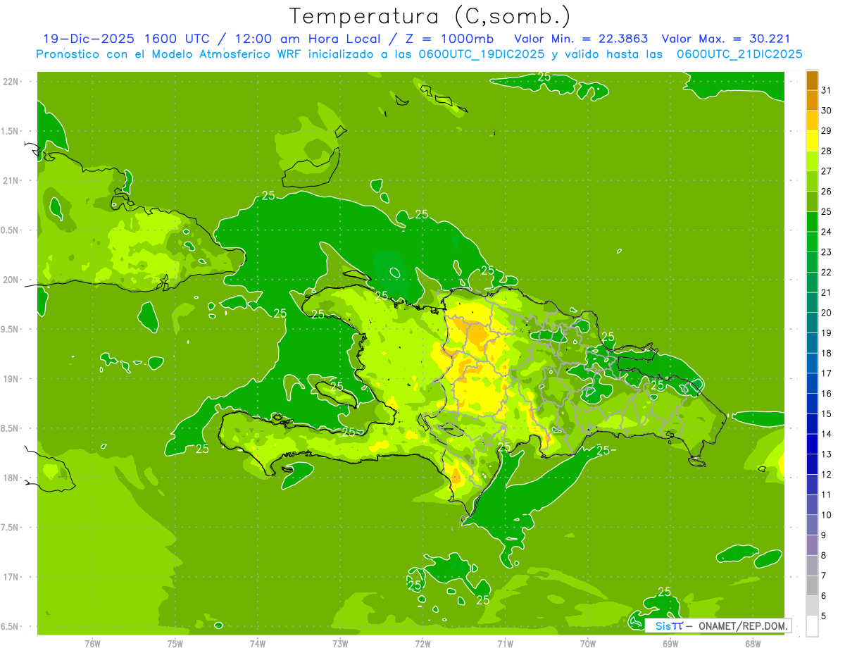
Task: Pick the legend swatch between 25 and 26
Action: (812, 201)
